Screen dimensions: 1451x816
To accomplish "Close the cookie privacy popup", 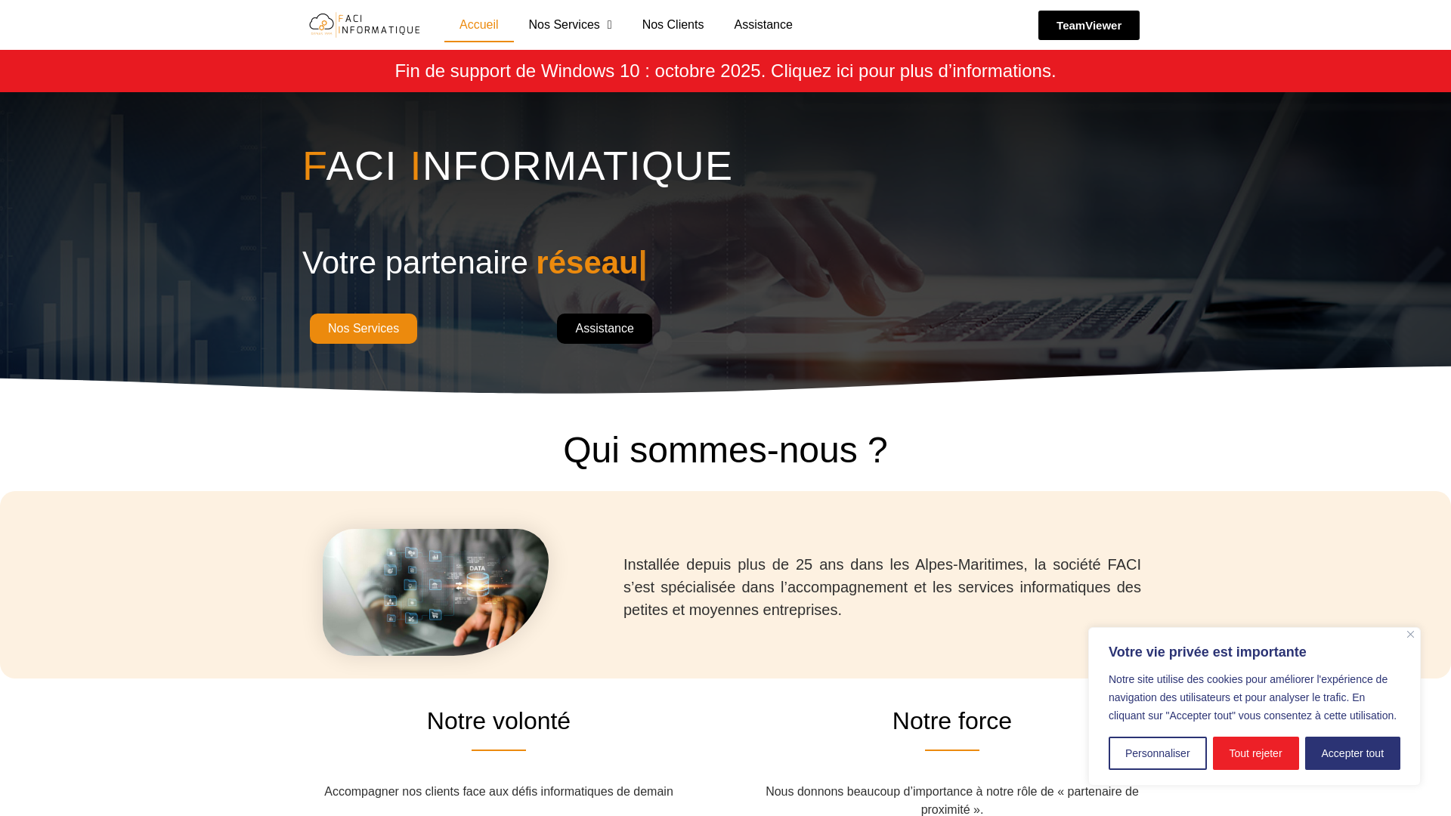I will click(x=1410, y=635).
